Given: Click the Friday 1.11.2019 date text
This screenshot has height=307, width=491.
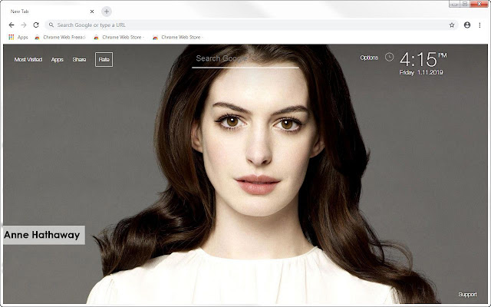Looking at the screenshot, I should pyautogui.click(x=421, y=72).
